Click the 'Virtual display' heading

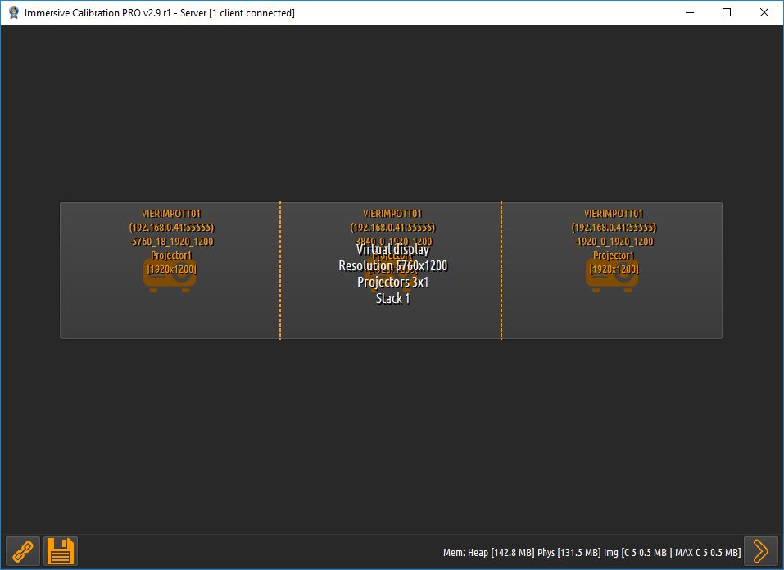[x=393, y=249]
